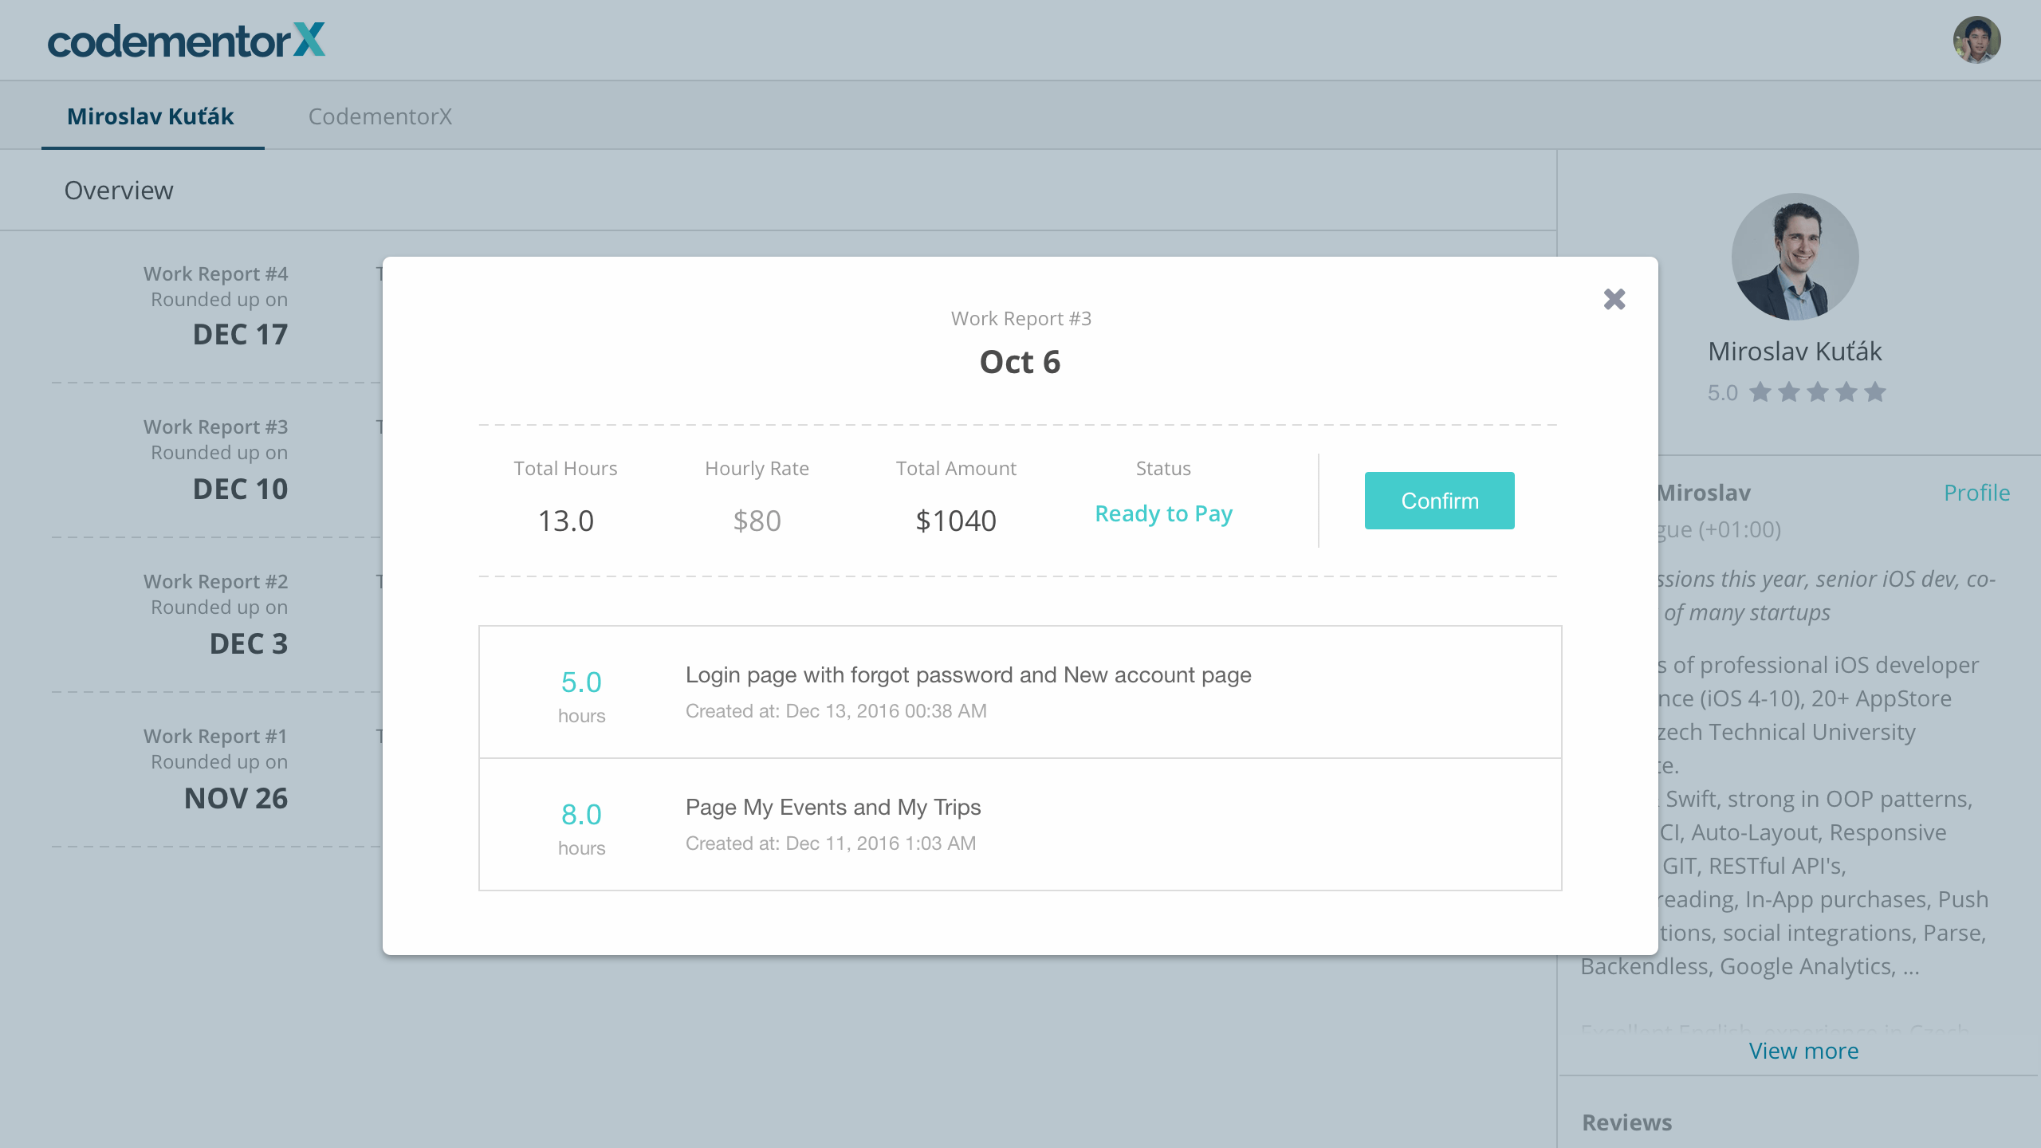This screenshot has height=1148, width=2041.
Task: Open Work Report #1 Nov 26
Action: point(215,769)
